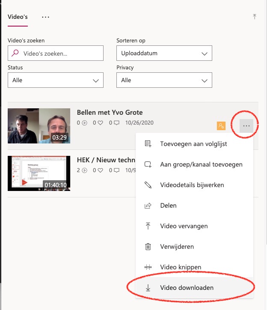Click the pencil icon for Videodetails bijwerken
Viewport: 267px width, 310px height.
point(148,185)
